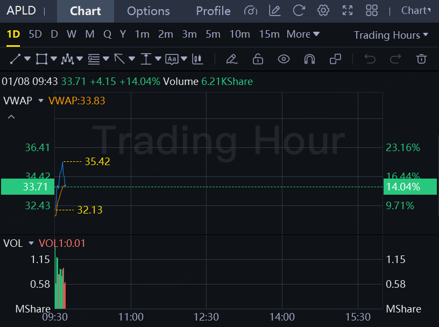The height and width of the screenshot is (327, 439).
Task: Select the 5D timeframe
Action: point(36,34)
